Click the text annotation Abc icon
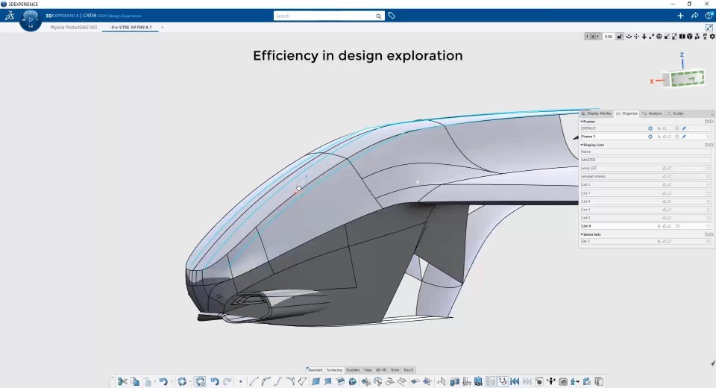Image resolution: width=716 pixels, height=388 pixels. 478,381
